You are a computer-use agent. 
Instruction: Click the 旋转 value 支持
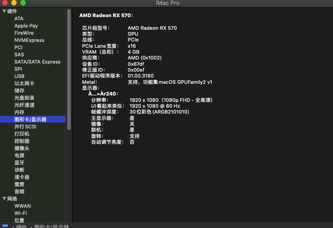pyautogui.click(x=134, y=136)
